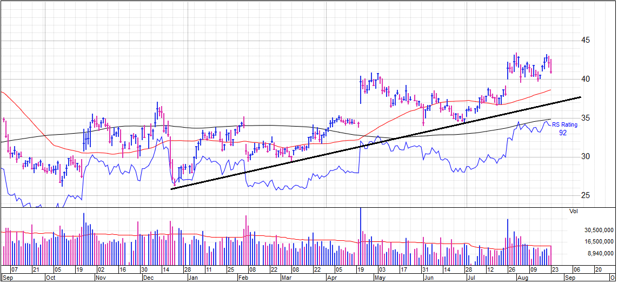Click the RS Rating label
The height and width of the screenshot is (283, 618).
tap(565, 125)
